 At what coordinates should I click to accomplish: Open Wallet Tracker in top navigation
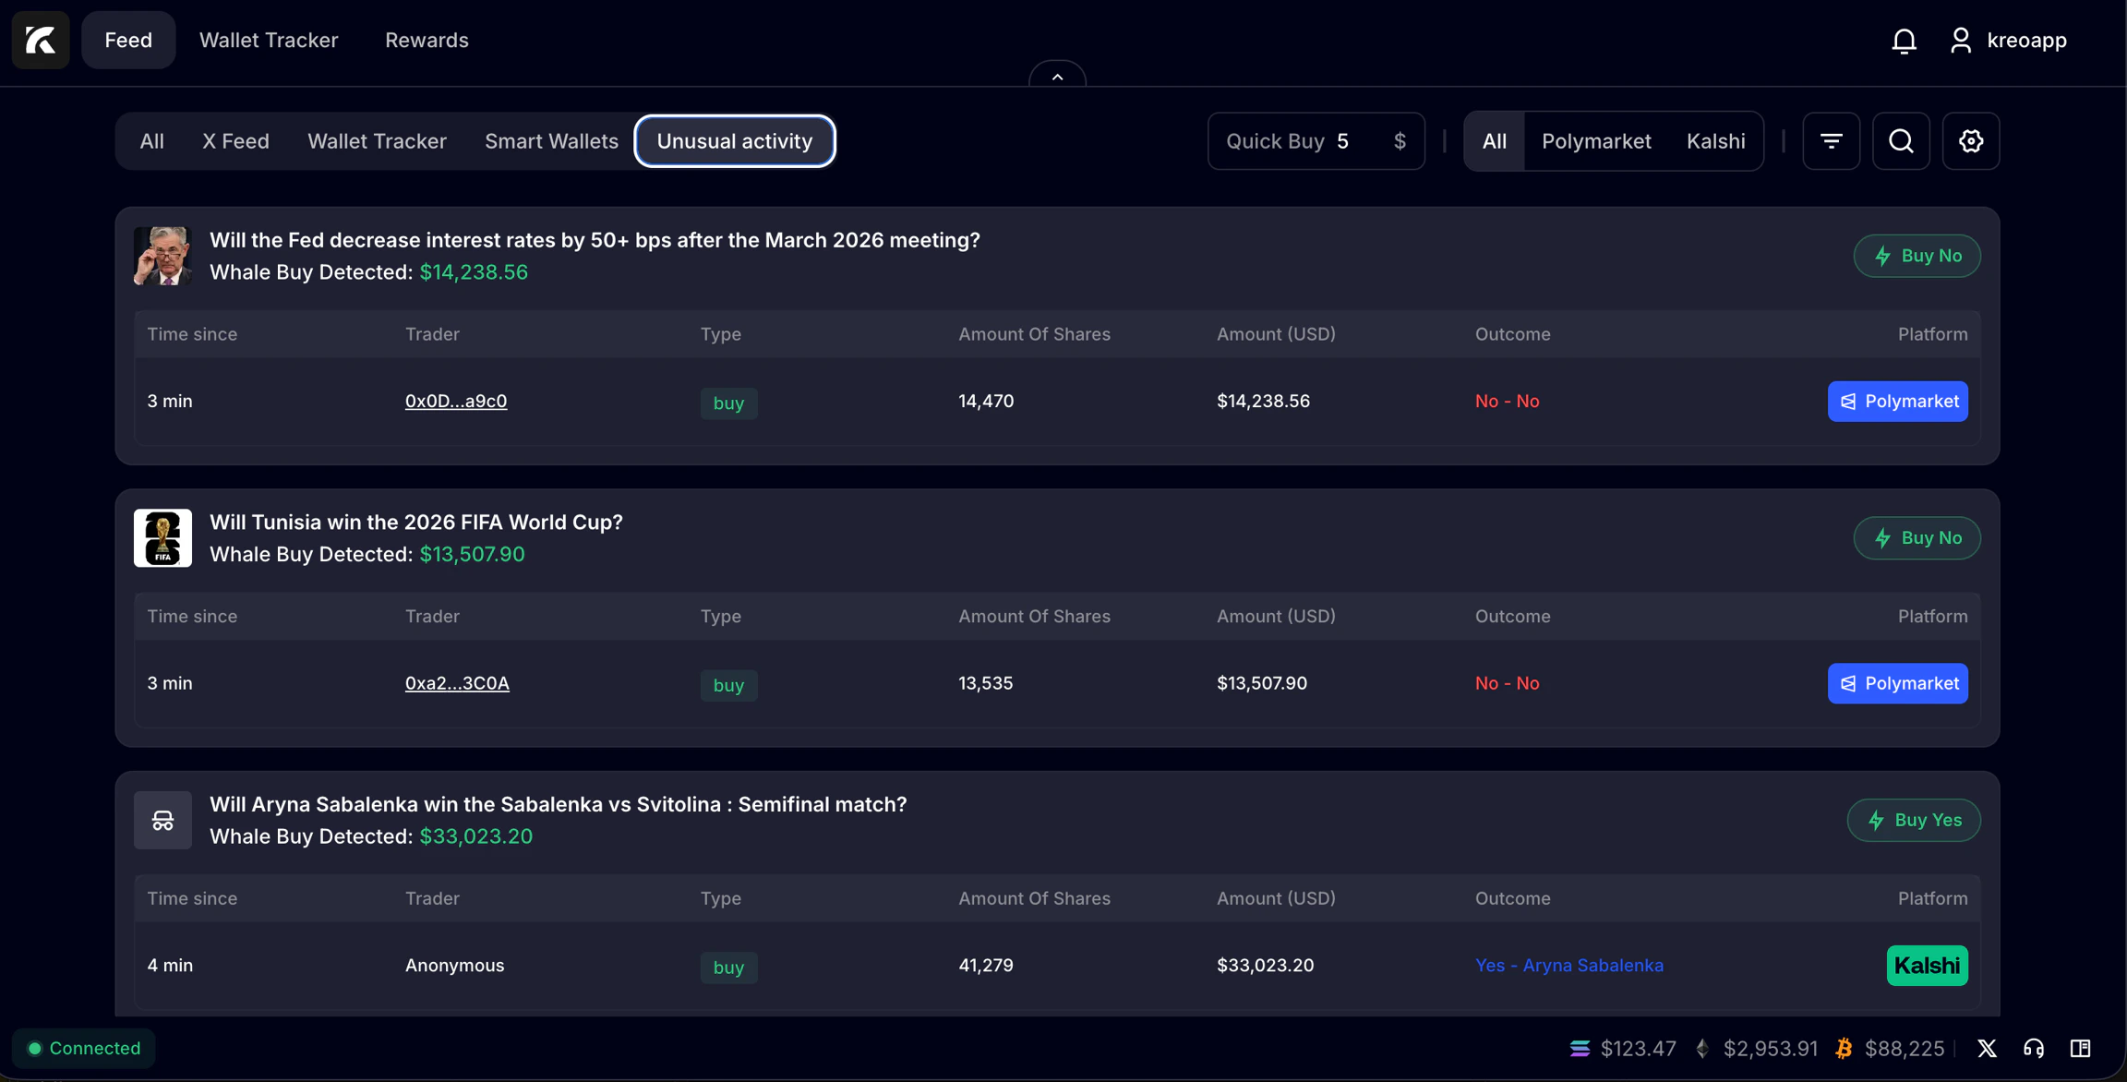tap(269, 41)
